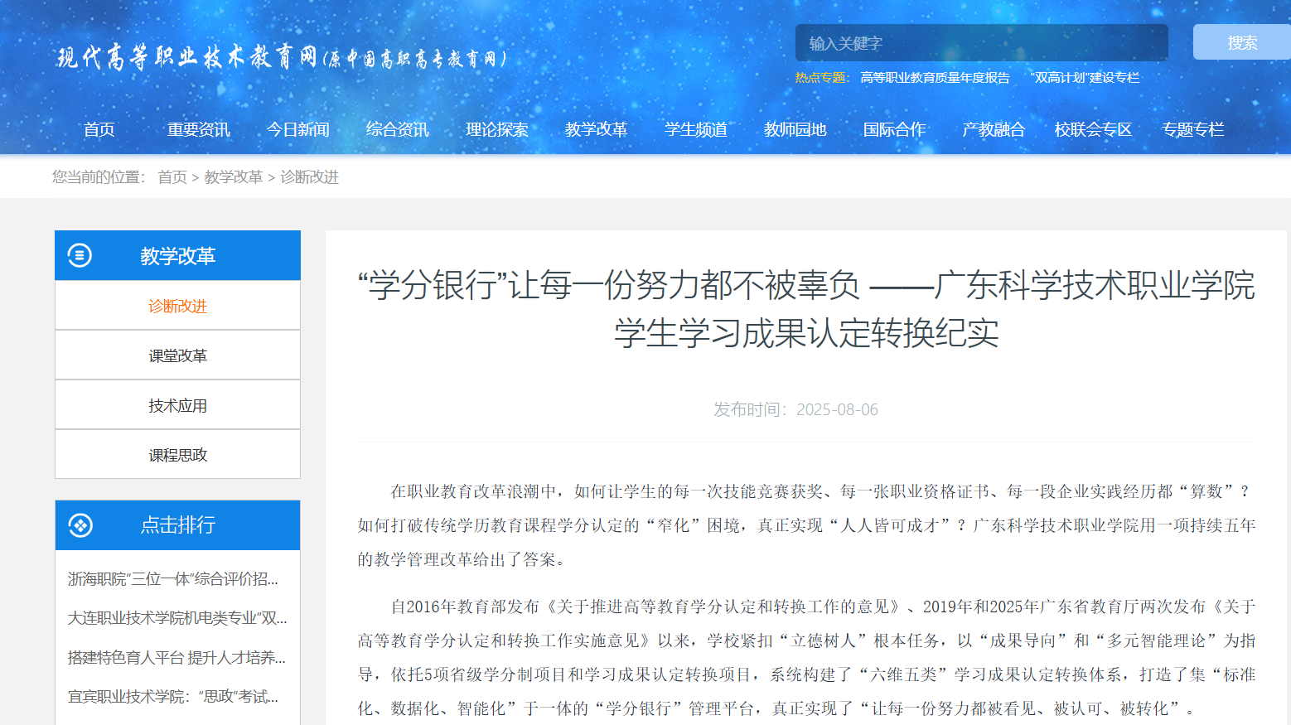1291x725 pixels.
Task: Go to 重要资讯 in the navigation bar
Action: [x=199, y=129]
